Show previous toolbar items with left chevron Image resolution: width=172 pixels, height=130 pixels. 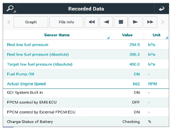[x=9, y=22]
